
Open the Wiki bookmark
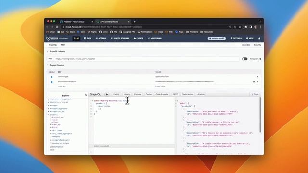click(169, 32)
